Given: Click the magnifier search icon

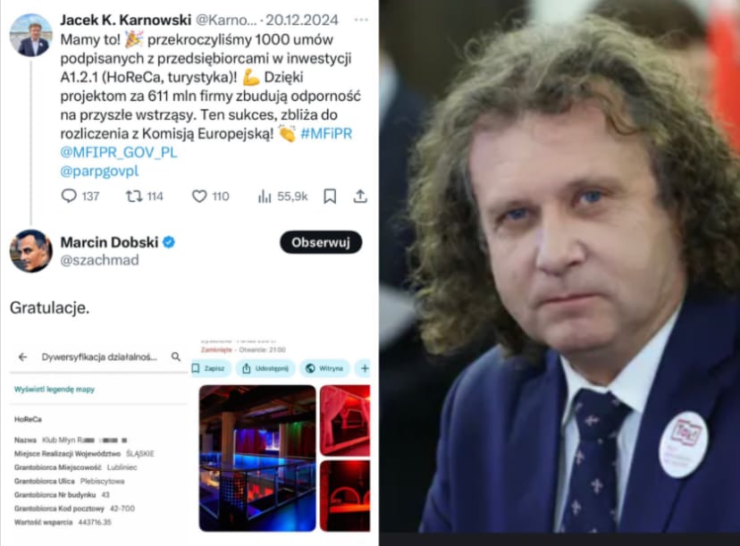Looking at the screenshot, I should 176,357.
